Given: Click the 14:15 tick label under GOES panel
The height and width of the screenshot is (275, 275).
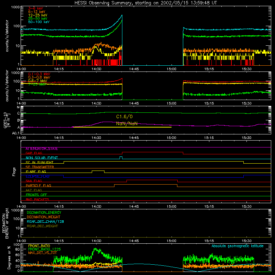Looking at the screenshot, I should (x=59, y=138).
